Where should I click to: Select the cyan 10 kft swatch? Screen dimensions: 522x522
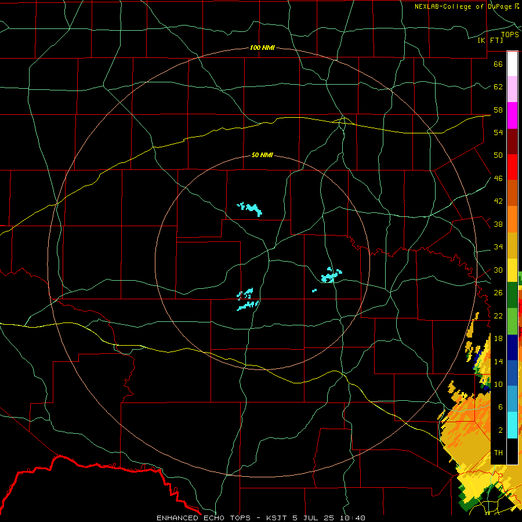coord(512,425)
